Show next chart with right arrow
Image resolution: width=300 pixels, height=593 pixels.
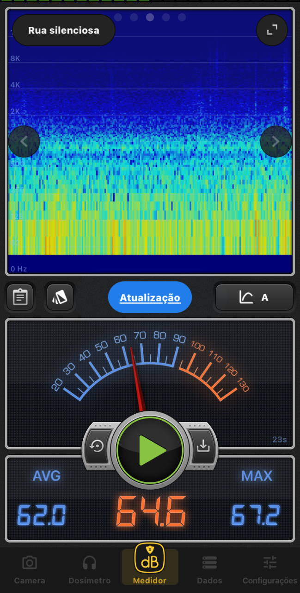(276, 141)
